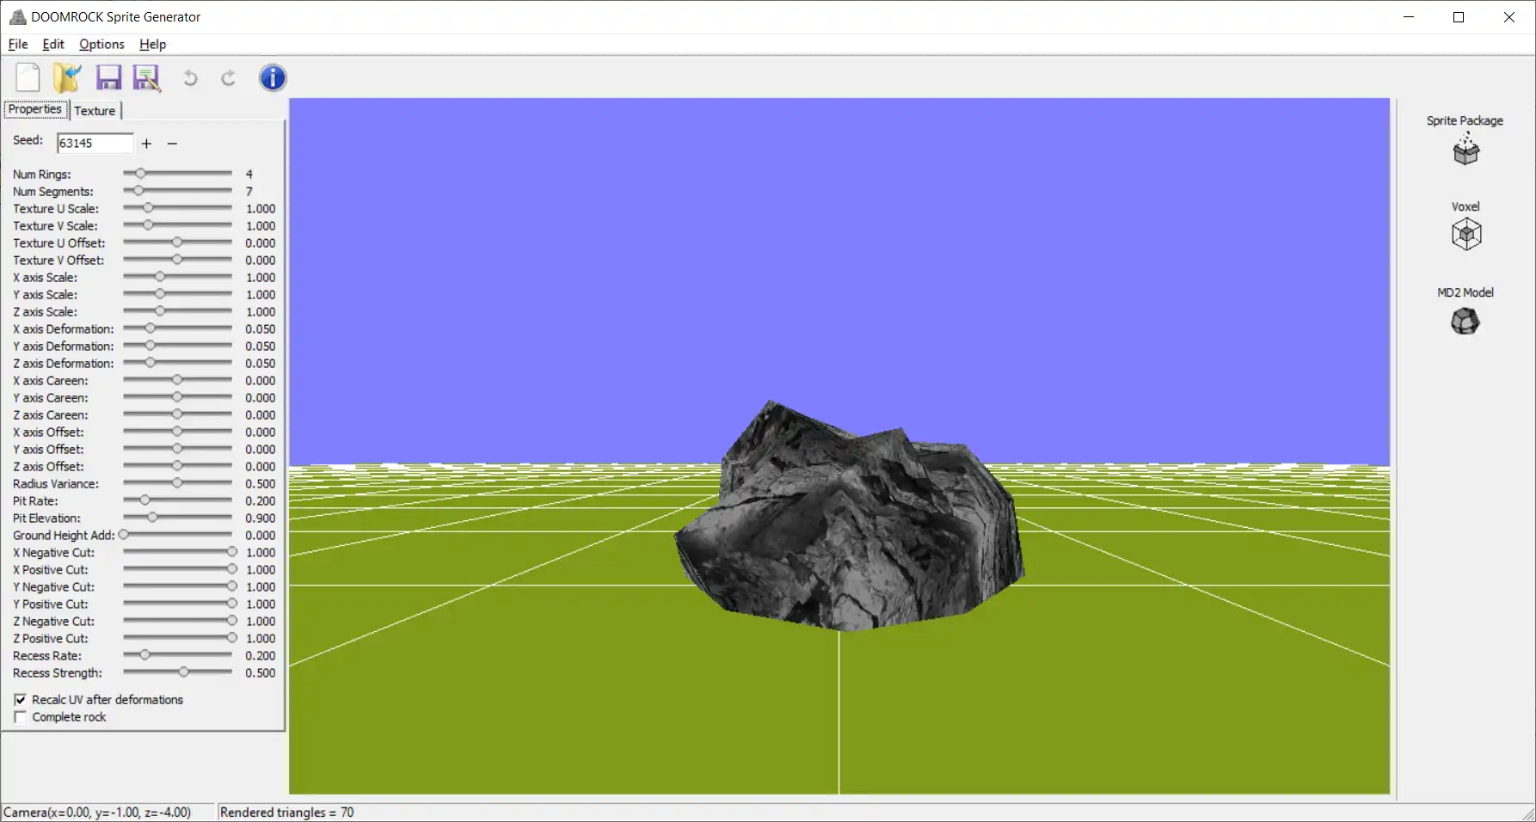Open the Options menu
The width and height of the screenshot is (1536, 822).
(101, 44)
